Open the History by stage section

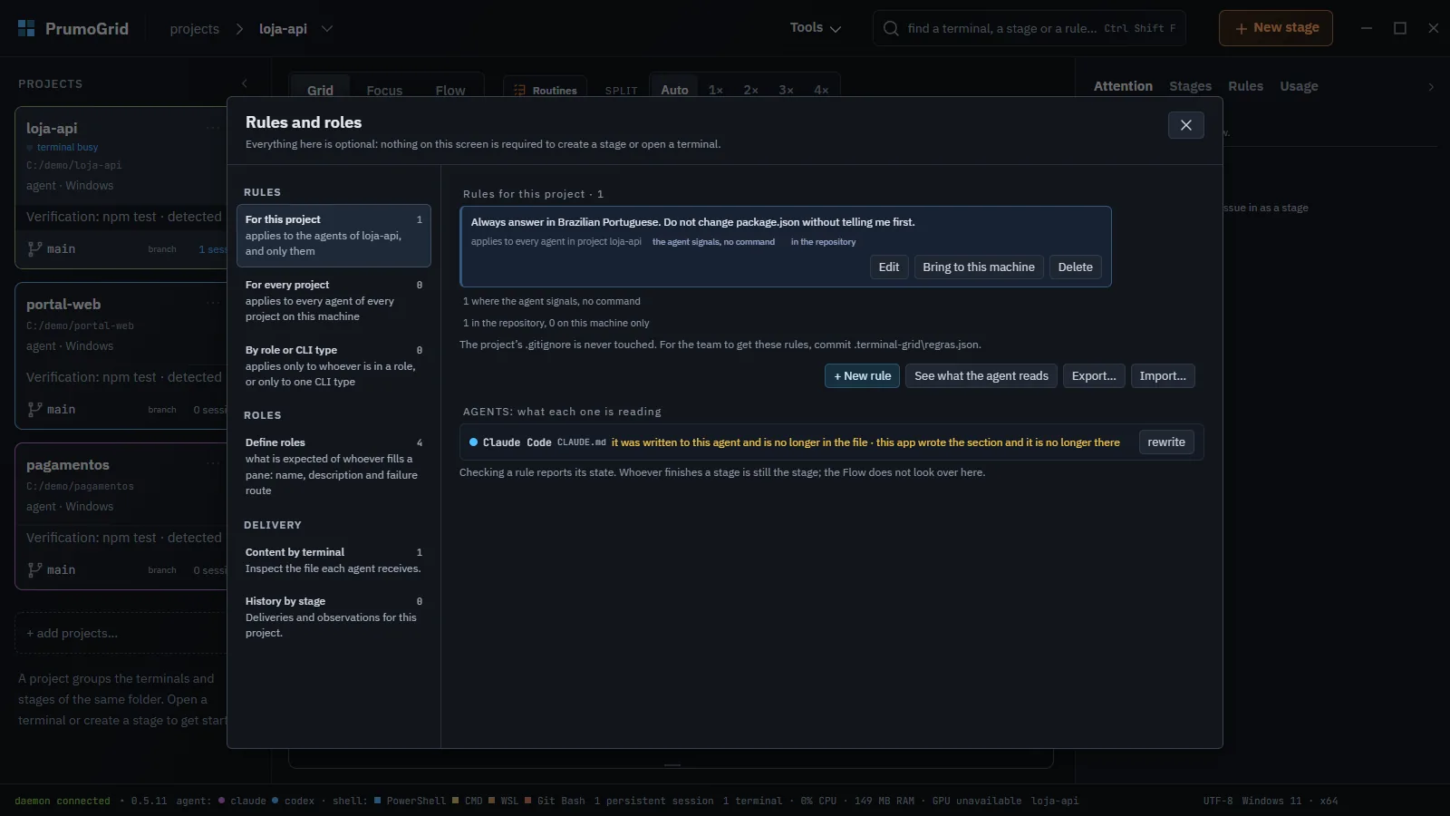click(x=333, y=617)
